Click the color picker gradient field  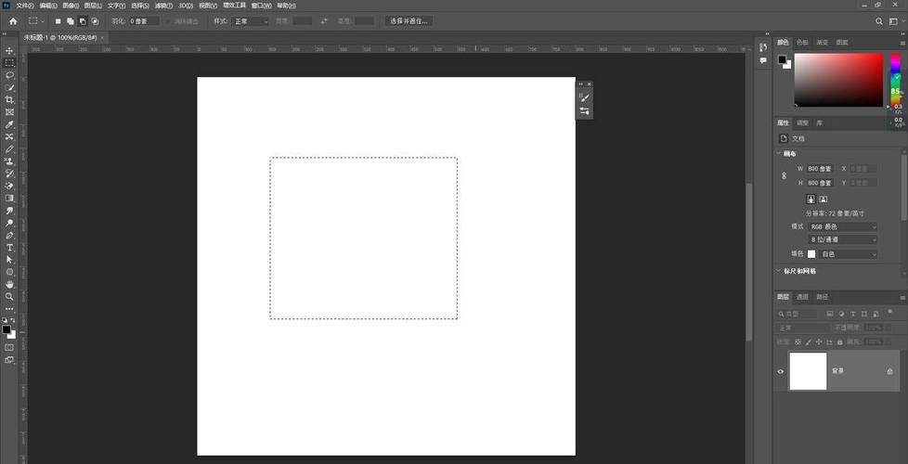[x=837, y=79]
